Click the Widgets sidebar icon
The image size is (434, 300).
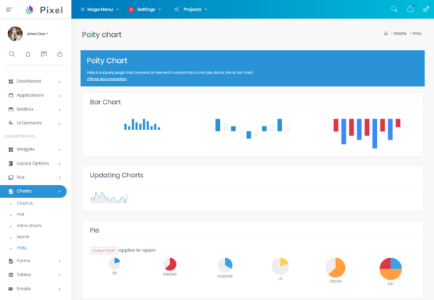coord(11,150)
